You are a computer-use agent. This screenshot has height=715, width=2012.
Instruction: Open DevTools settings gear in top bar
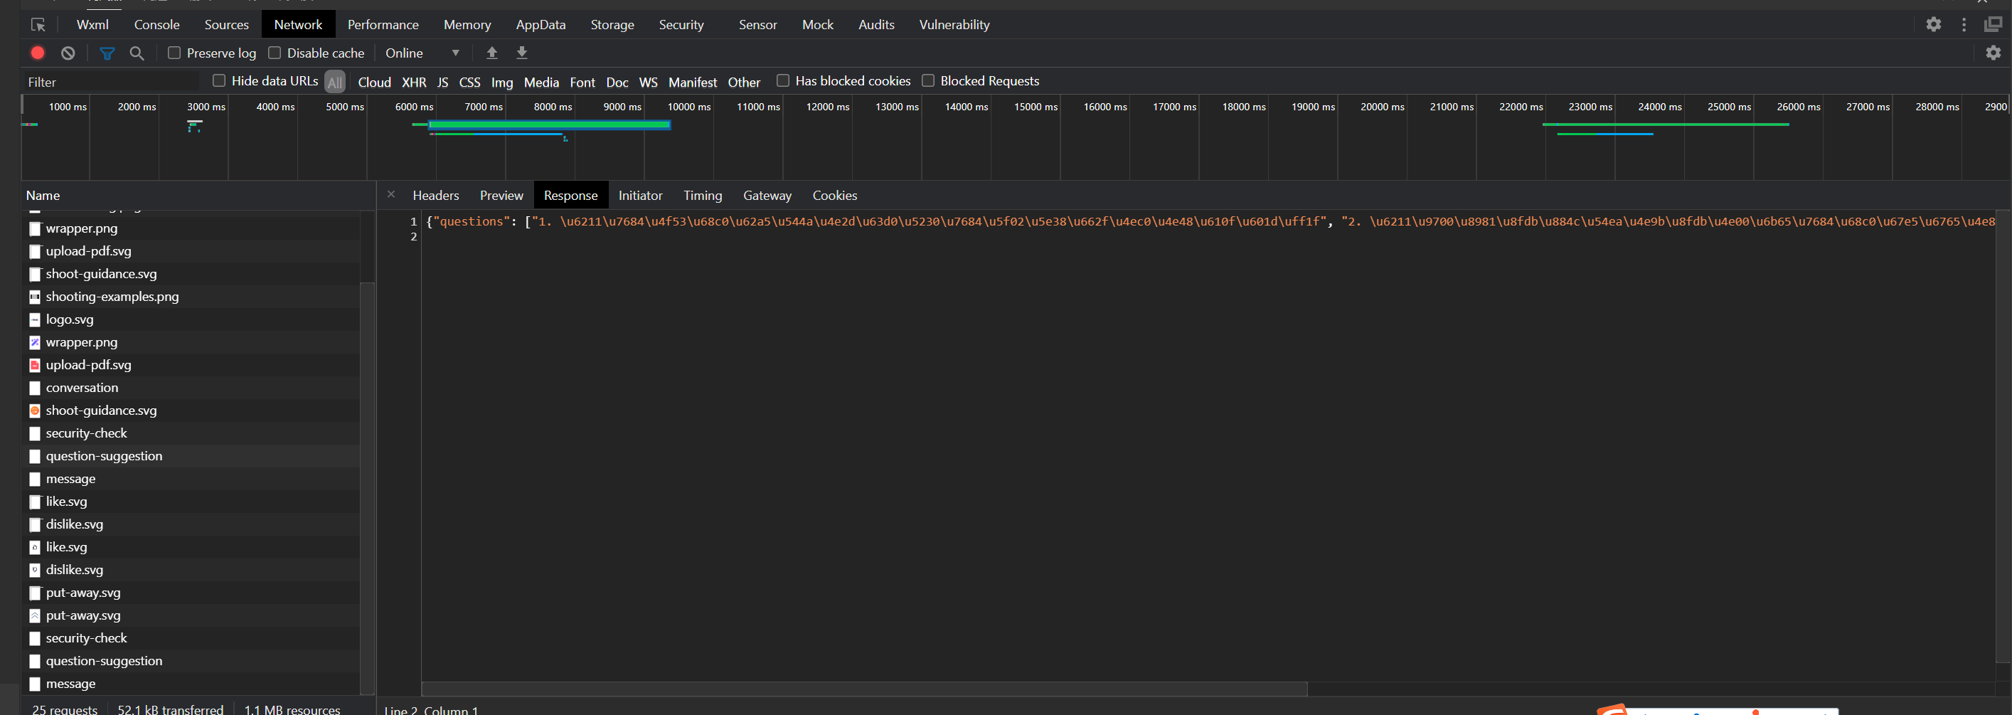1933,24
